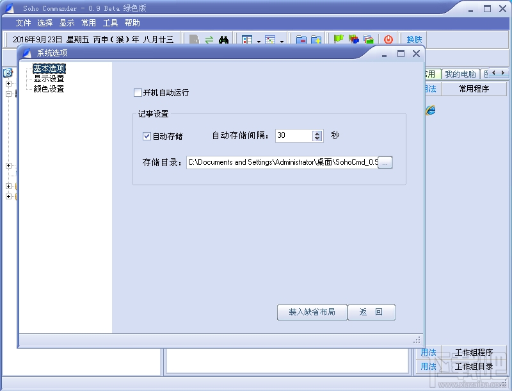This screenshot has width=512, height=391.
Task: Click the blue desktop icon above left tree
Action: (8, 72)
